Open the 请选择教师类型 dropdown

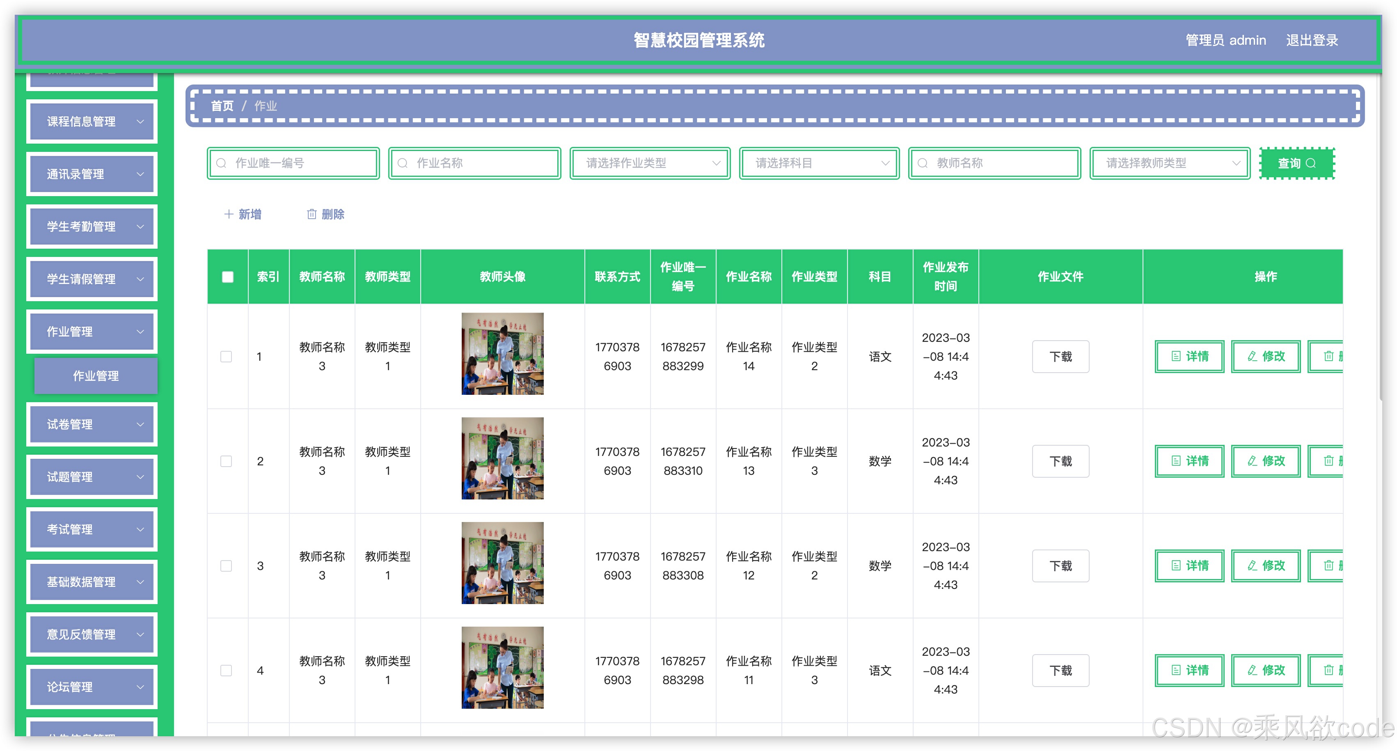[x=1170, y=163]
